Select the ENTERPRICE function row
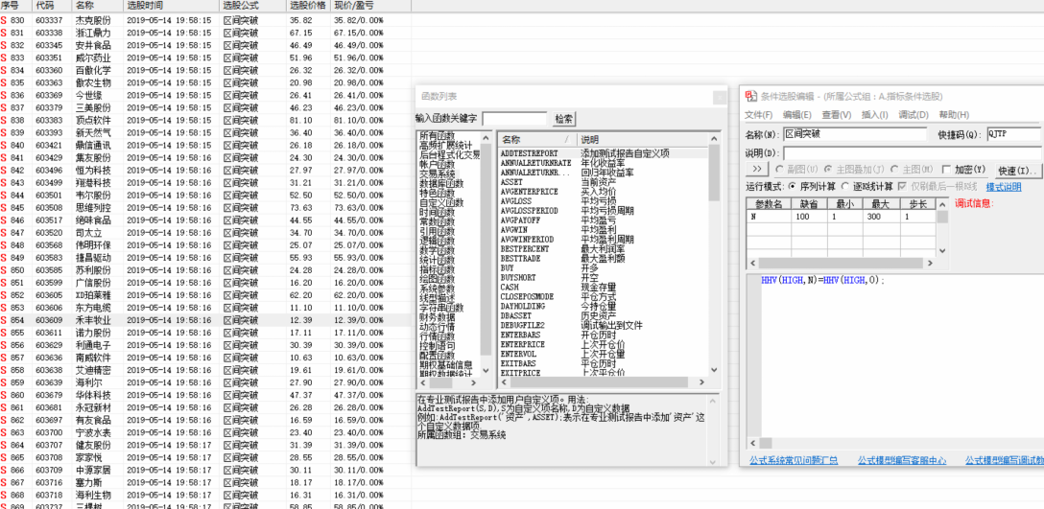1044x509 pixels. (602, 344)
